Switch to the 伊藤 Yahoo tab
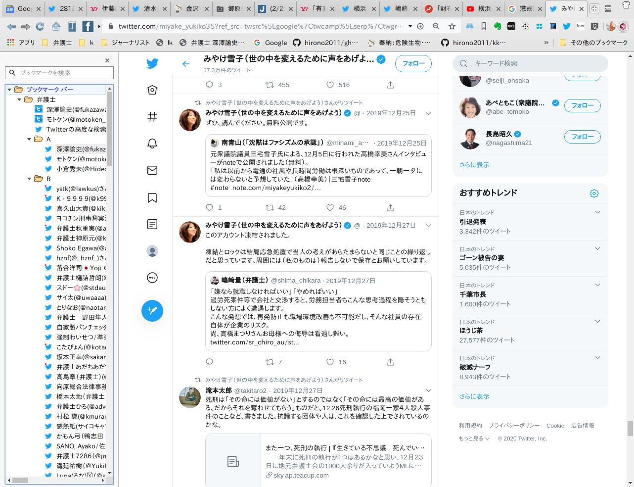This screenshot has height=487, width=634. [107, 8]
